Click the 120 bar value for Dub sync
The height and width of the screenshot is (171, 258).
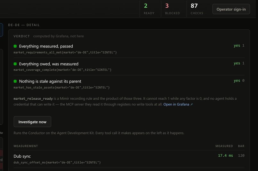tap(241, 155)
